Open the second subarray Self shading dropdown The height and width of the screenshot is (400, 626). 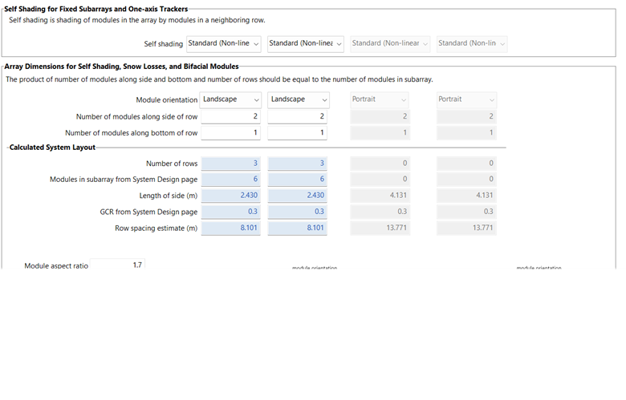[x=306, y=43]
